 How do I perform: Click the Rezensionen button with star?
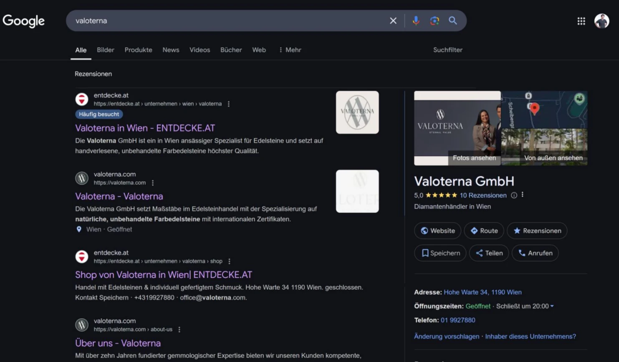537,230
